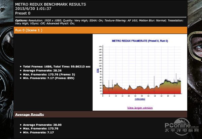Click the average results Min. Framerate: 7.17
The height and width of the screenshot is (139, 202).
coord(38,132)
